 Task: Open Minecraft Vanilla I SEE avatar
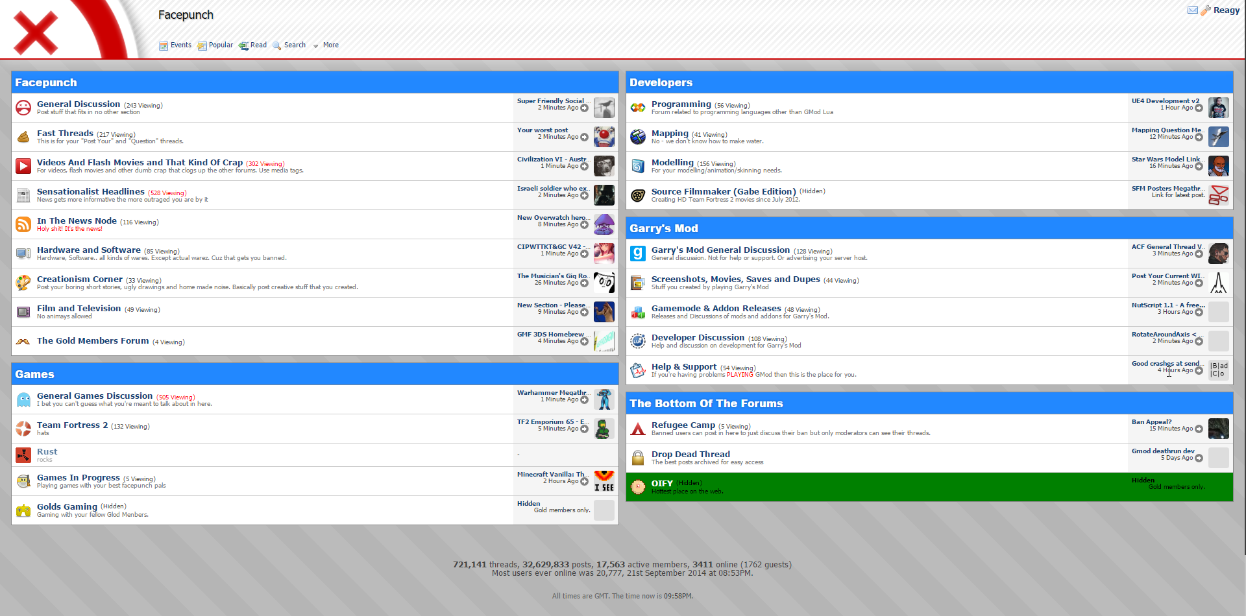604,481
